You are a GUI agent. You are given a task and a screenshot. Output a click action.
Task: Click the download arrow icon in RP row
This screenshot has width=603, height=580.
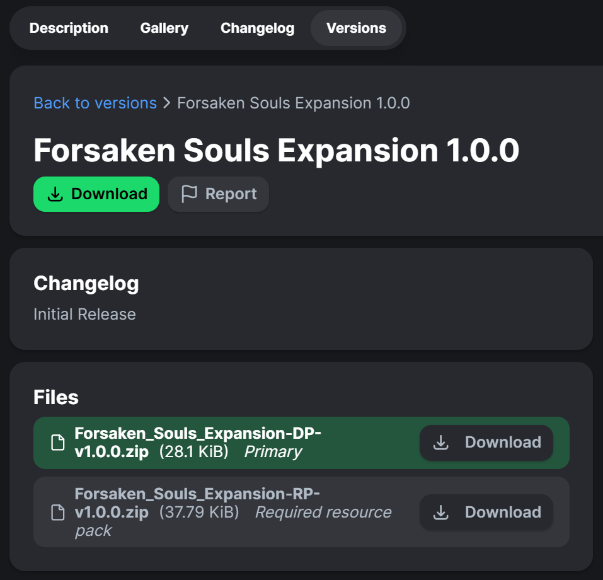[441, 513]
